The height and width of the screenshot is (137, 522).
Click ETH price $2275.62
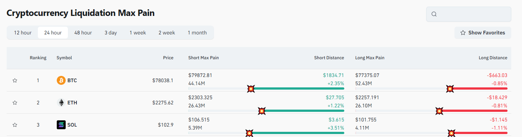163,103
